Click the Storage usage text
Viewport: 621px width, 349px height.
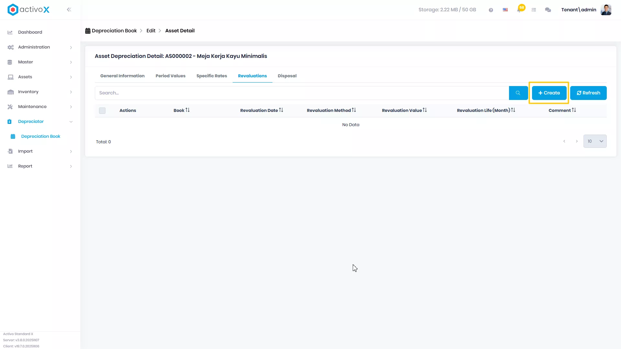click(x=447, y=10)
